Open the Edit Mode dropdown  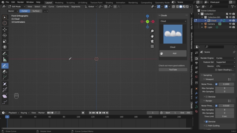point(17,7)
